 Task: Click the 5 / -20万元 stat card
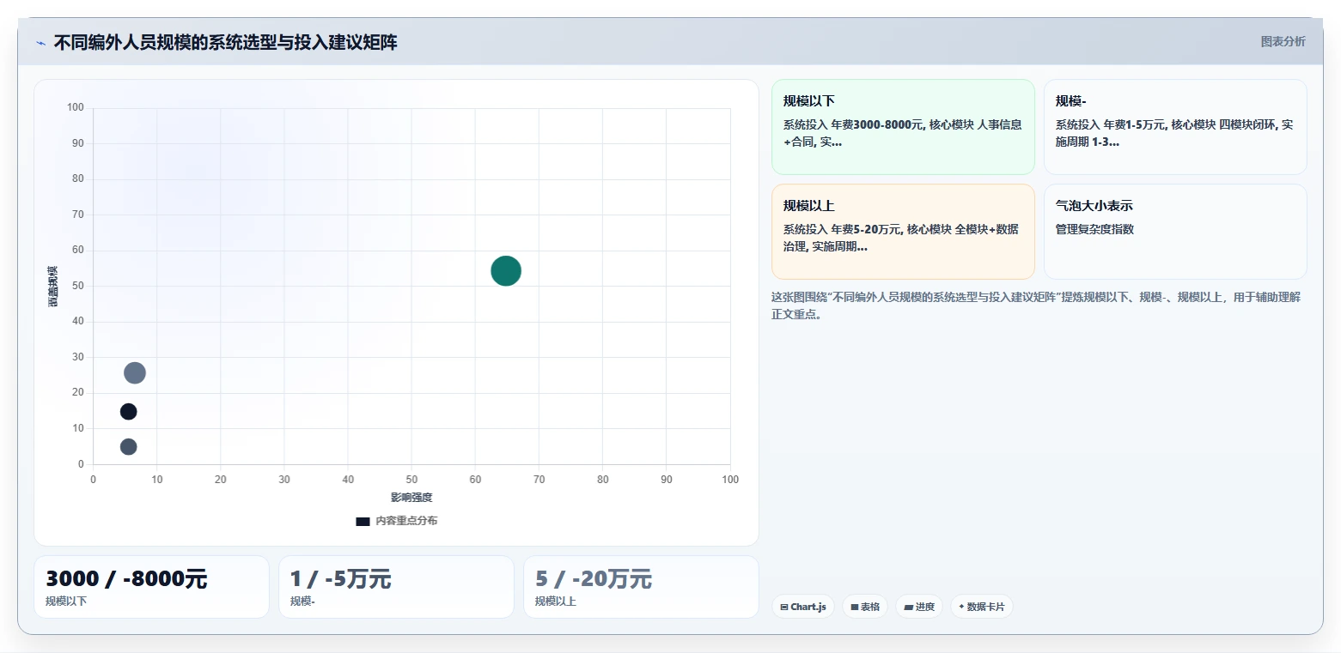(641, 587)
